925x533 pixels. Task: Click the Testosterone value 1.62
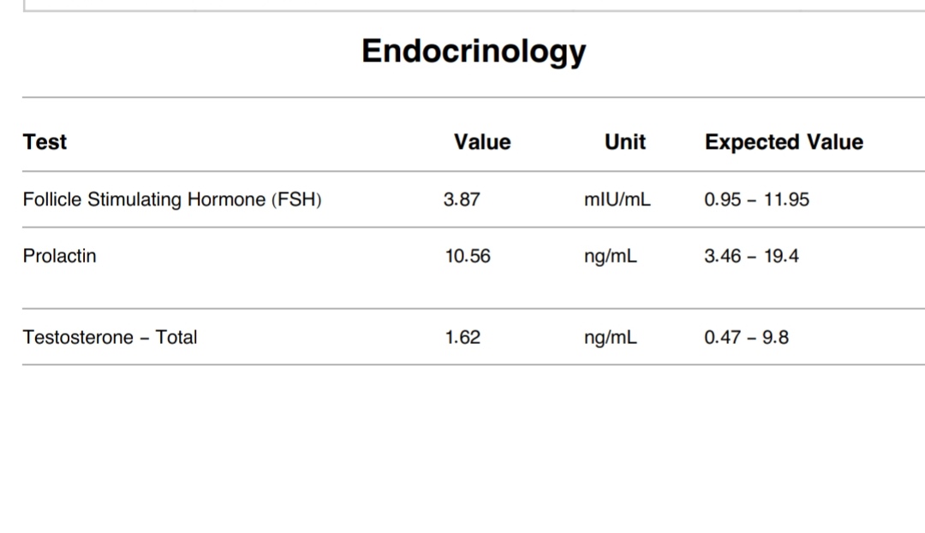click(462, 337)
